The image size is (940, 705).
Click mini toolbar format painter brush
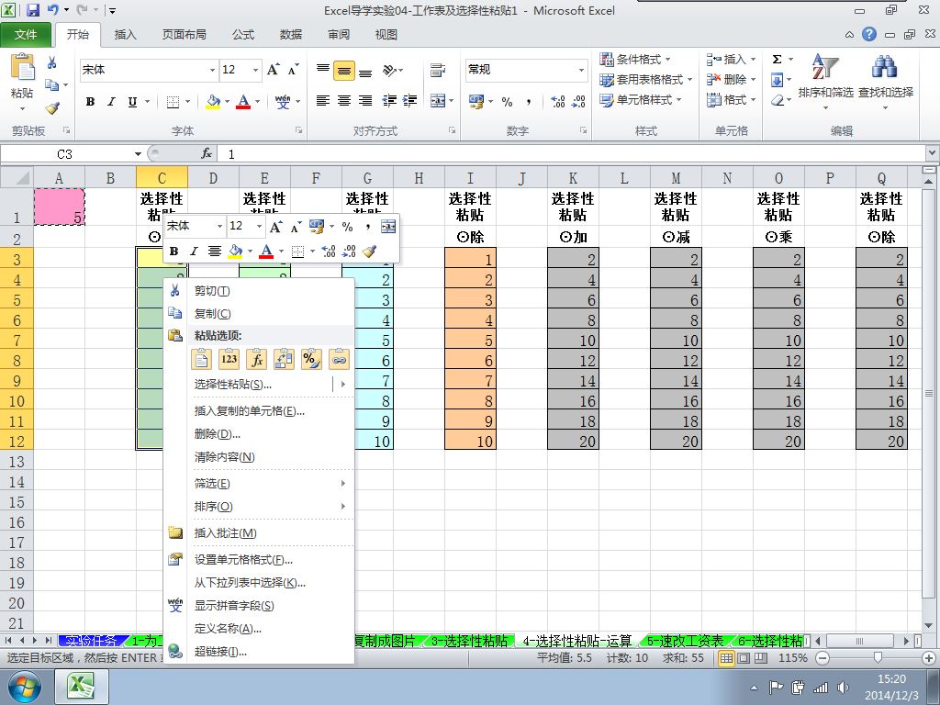370,252
